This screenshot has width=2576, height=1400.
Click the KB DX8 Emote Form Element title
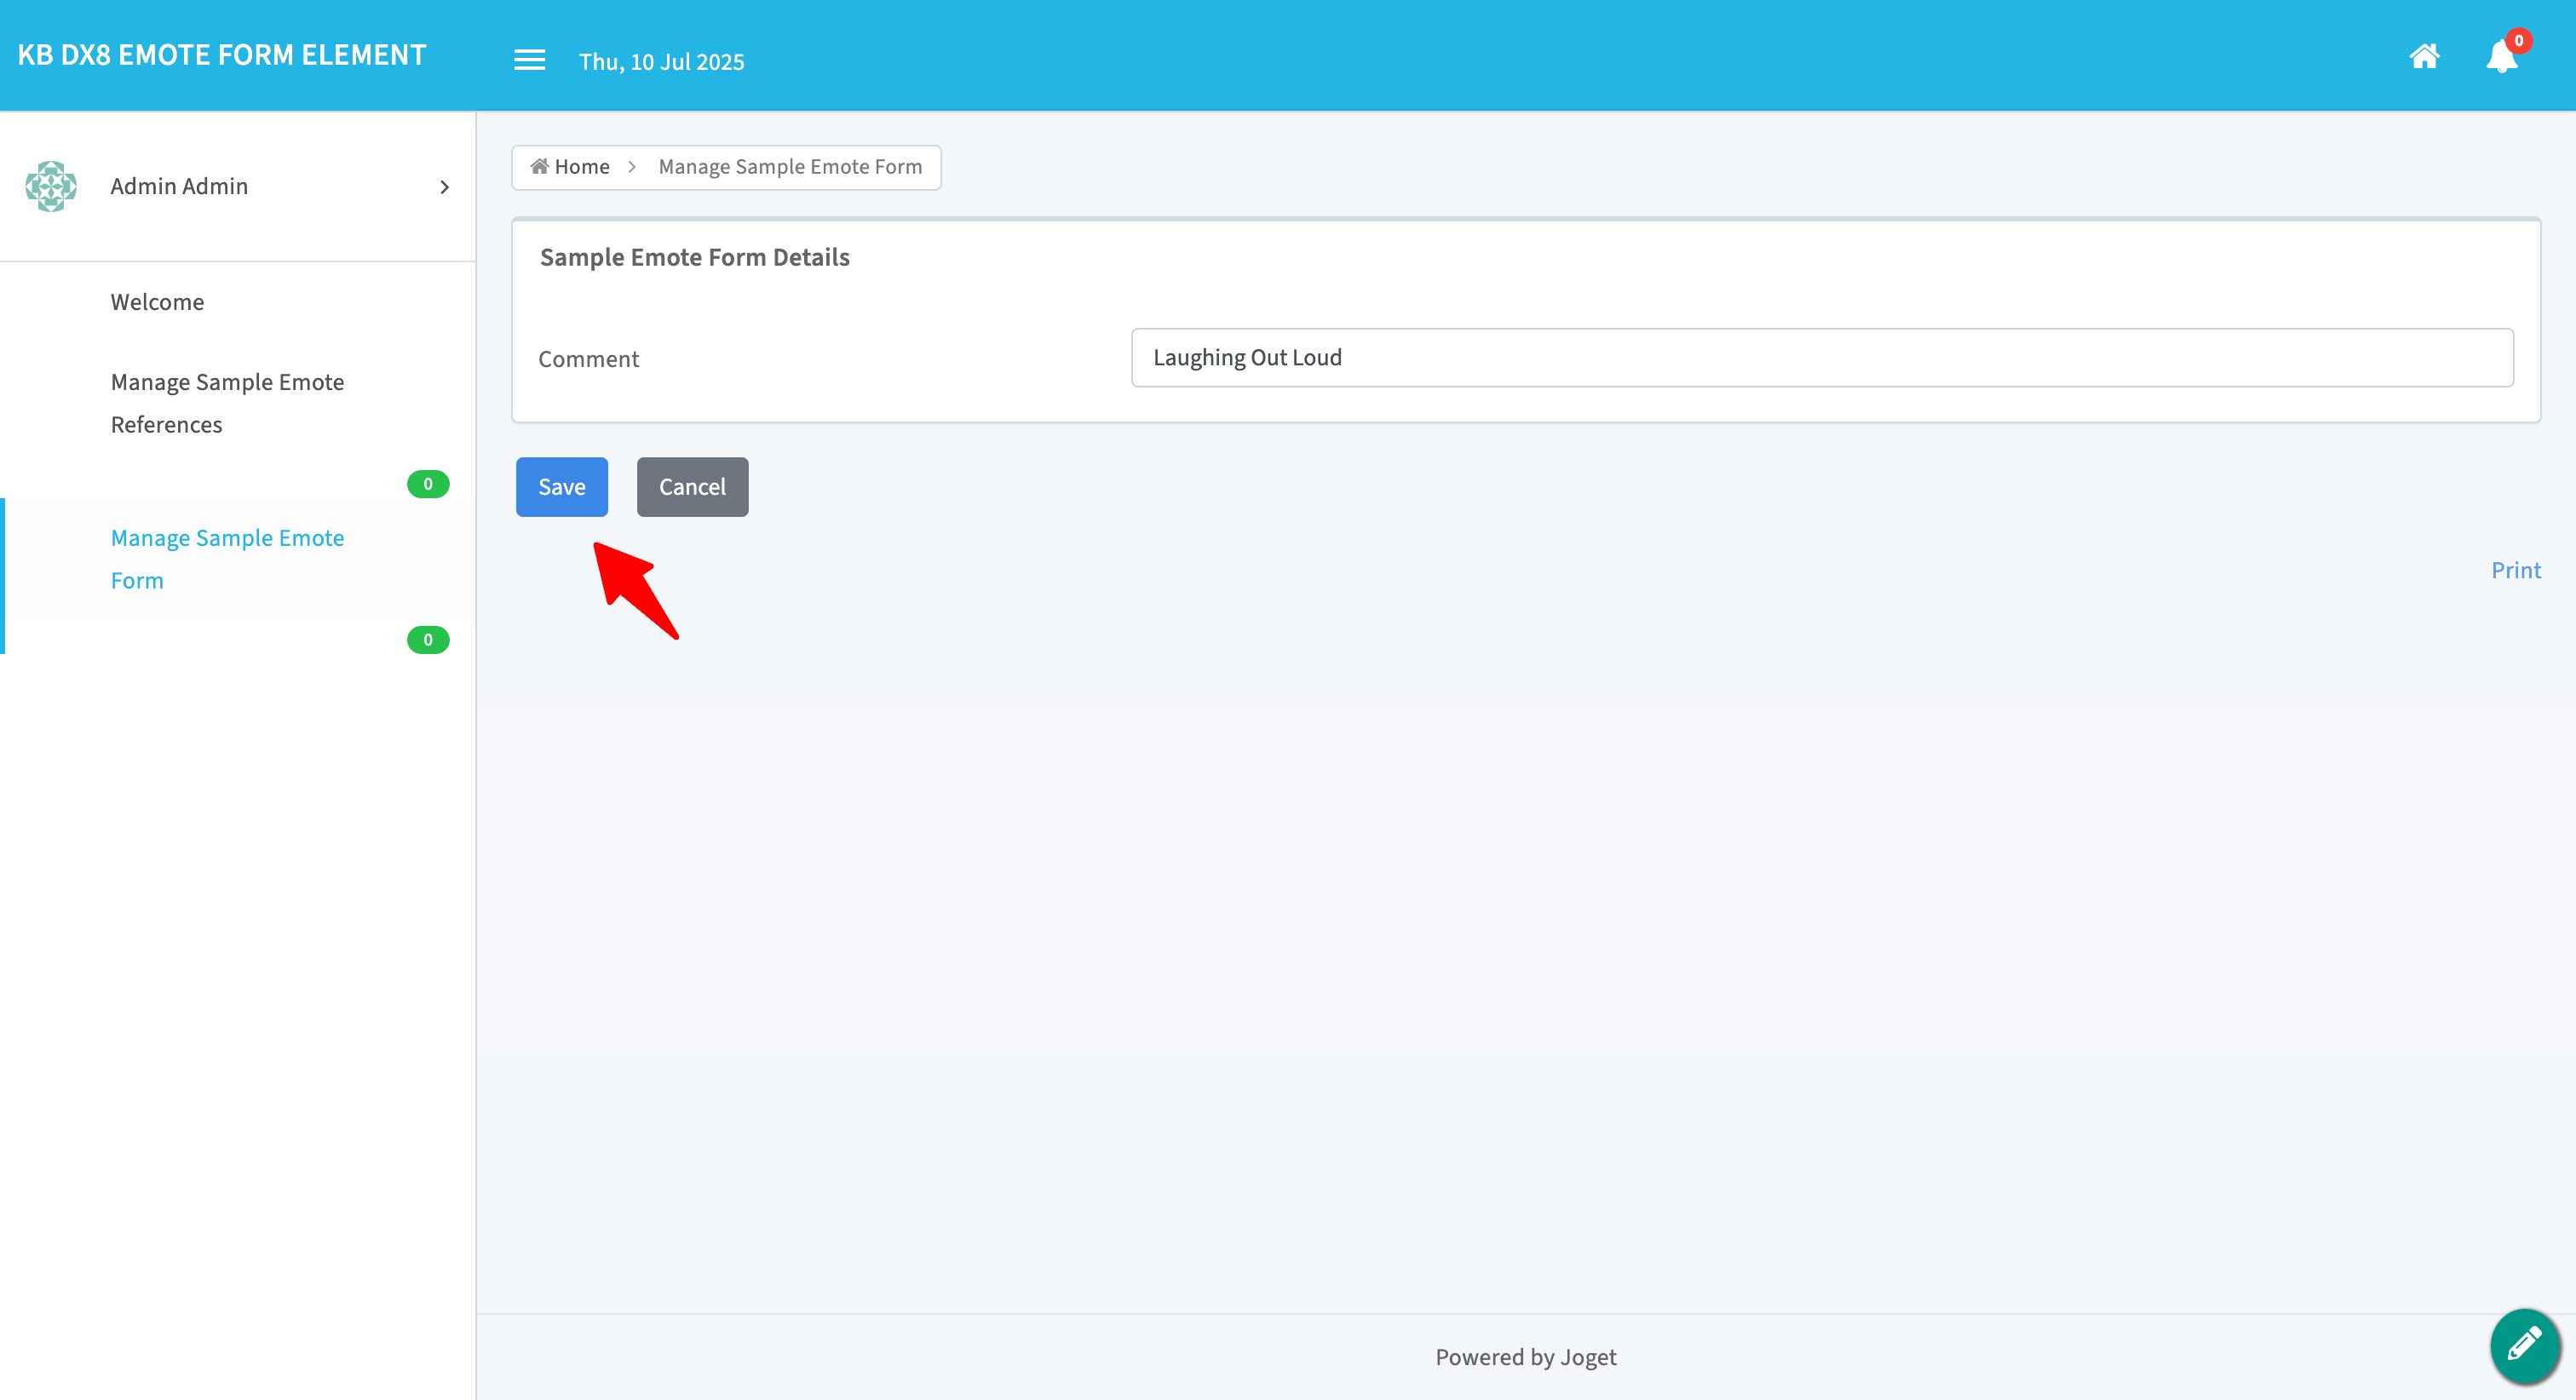(222, 55)
